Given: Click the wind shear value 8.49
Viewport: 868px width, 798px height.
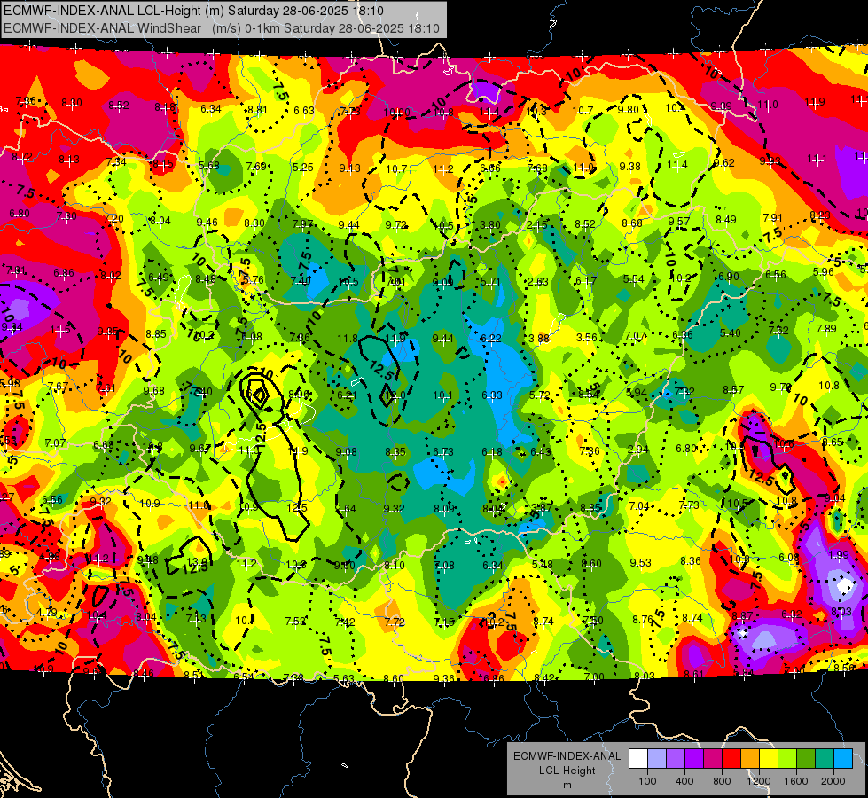Looking at the screenshot, I should (726, 220).
